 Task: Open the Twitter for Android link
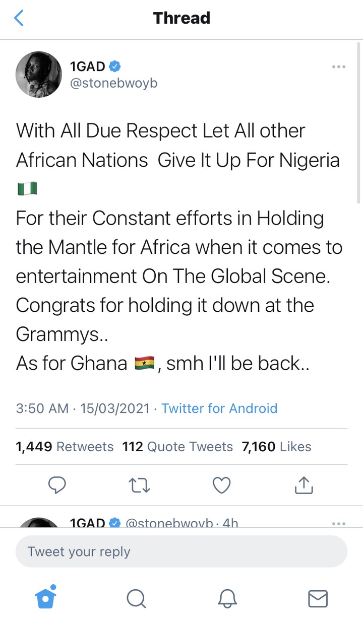click(219, 408)
